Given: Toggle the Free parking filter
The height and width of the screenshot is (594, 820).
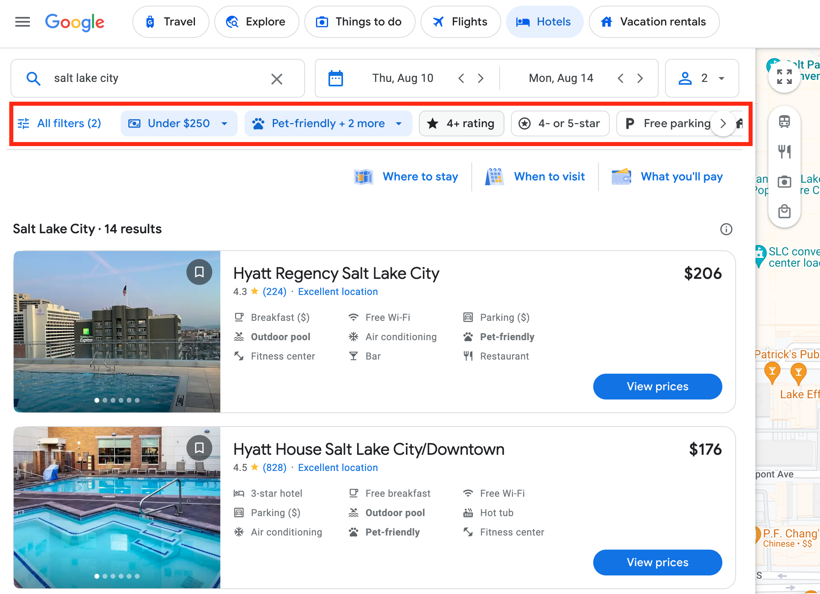Looking at the screenshot, I should point(668,123).
